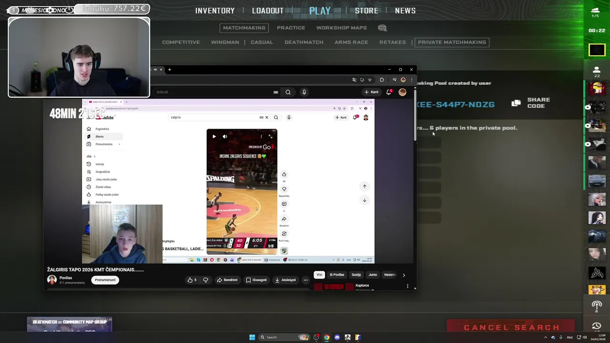Show hidden system tray icons chevron
This screenshot has width=610, height=343.
546,337
